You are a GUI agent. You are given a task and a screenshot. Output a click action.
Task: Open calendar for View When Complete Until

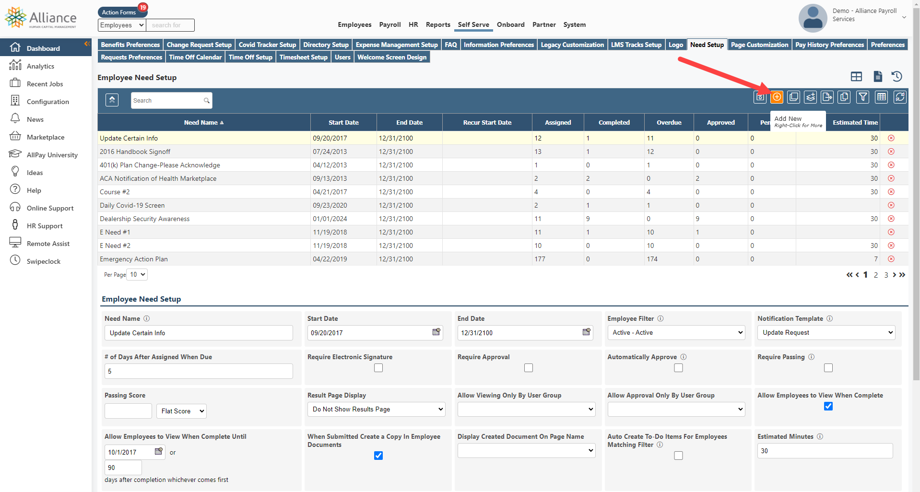tap(158, 451)
